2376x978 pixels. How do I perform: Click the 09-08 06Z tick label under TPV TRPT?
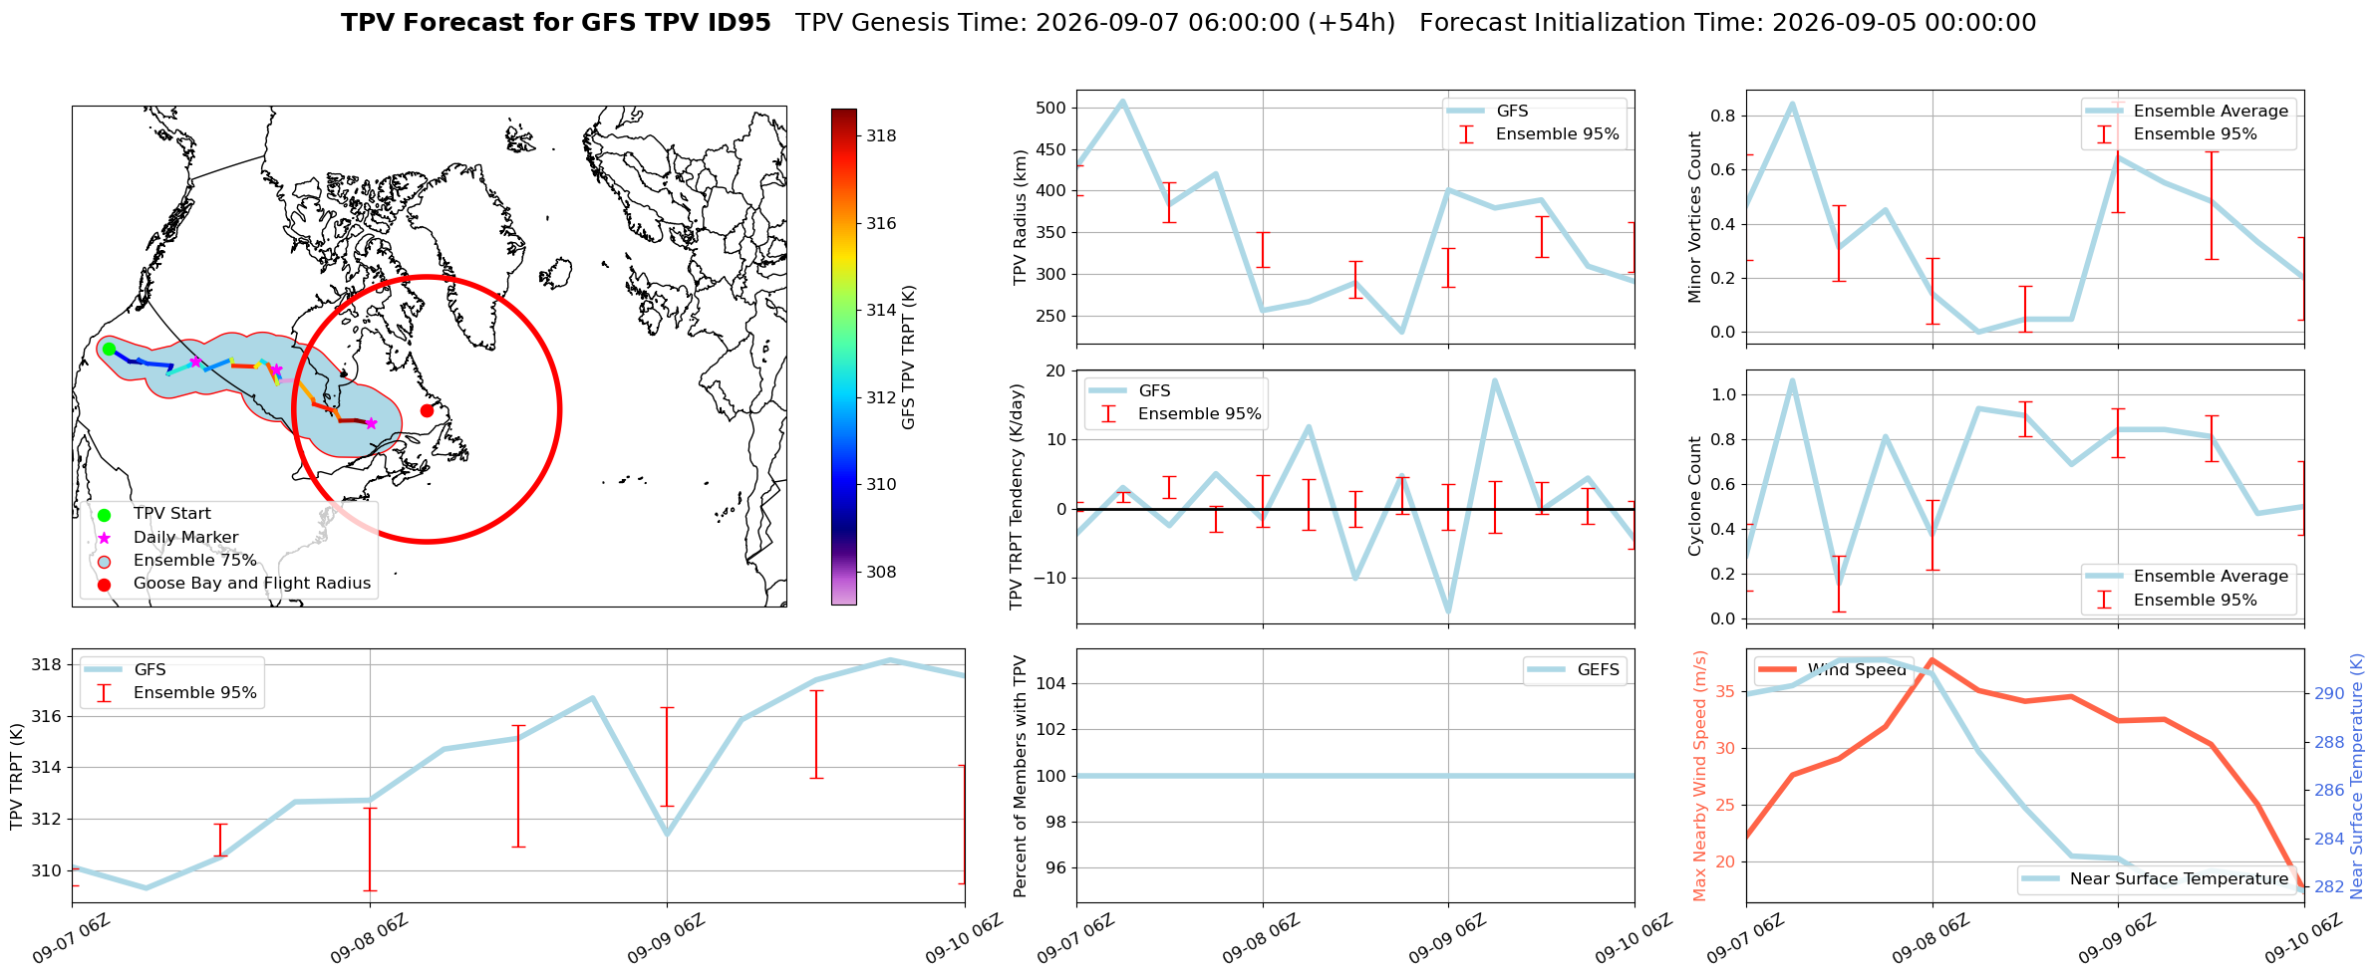(370, 939)
